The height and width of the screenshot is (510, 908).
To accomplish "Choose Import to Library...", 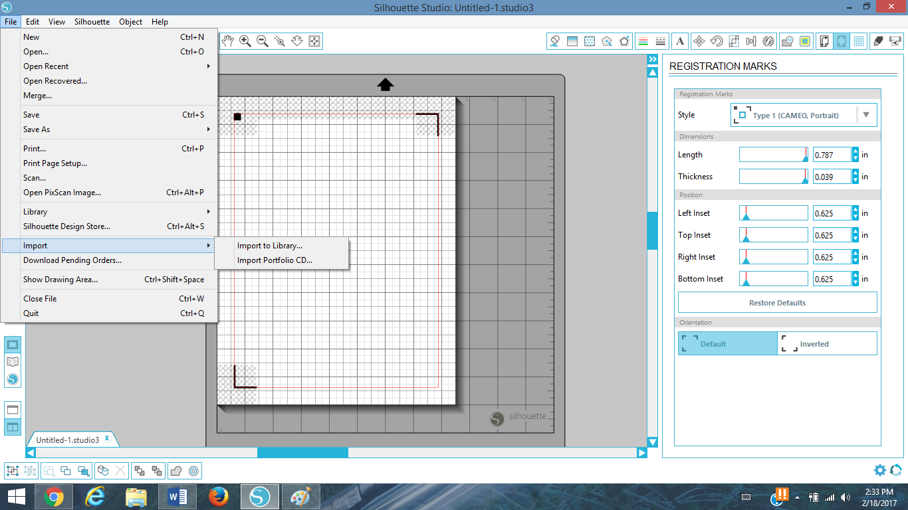I will pos(270,246).
